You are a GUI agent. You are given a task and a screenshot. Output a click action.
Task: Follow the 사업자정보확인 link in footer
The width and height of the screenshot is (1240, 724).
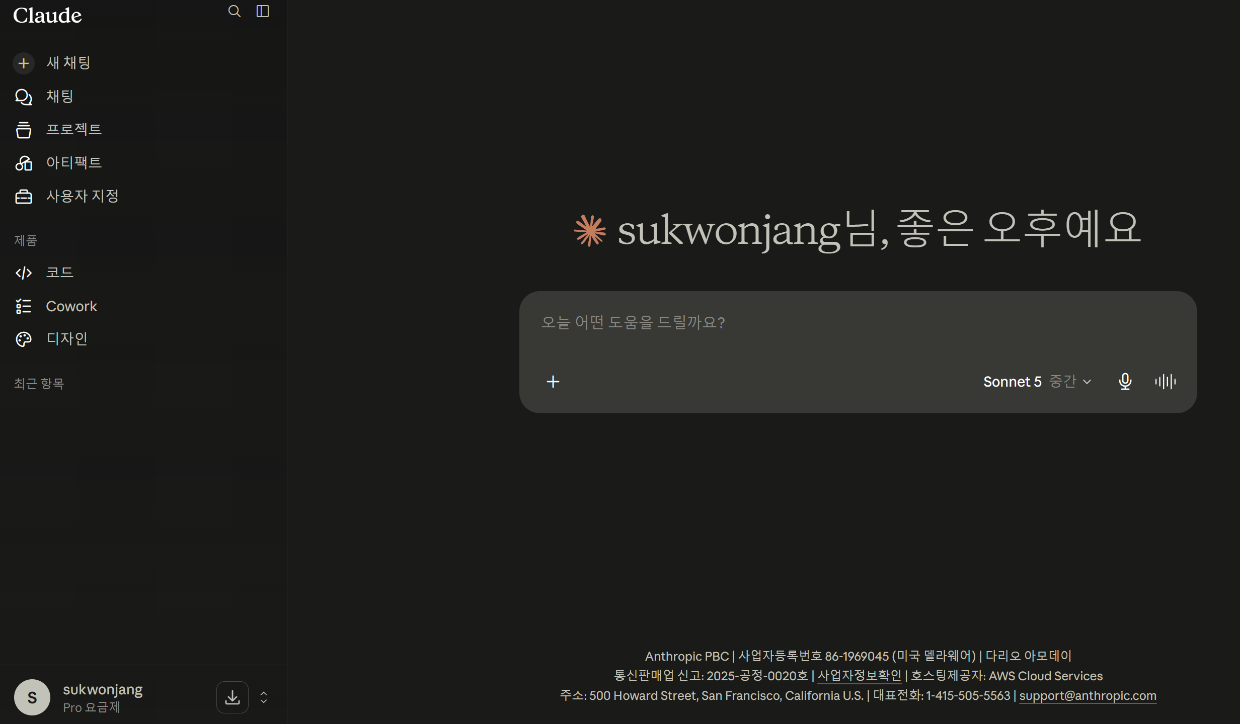pyautogui.click(x=860, y=676)
